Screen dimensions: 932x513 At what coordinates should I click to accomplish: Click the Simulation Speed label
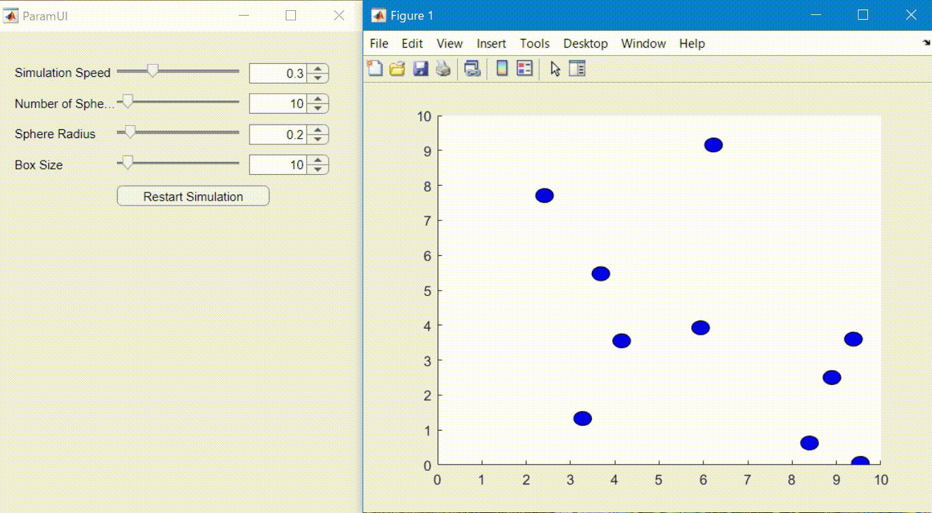(x=63, y=73)
